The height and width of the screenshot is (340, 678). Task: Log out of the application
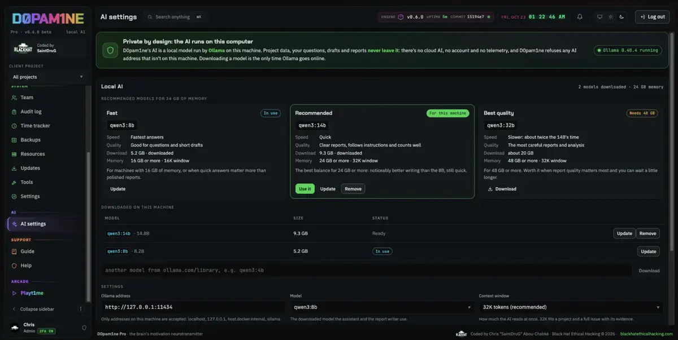(652, 17)
